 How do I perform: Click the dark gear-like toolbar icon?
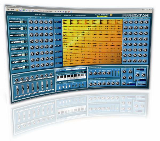[x=66, y=12]
